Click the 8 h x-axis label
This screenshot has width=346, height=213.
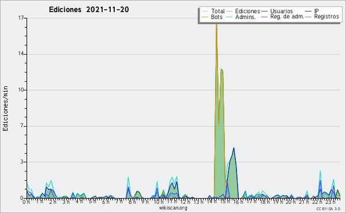click(132, 201)
